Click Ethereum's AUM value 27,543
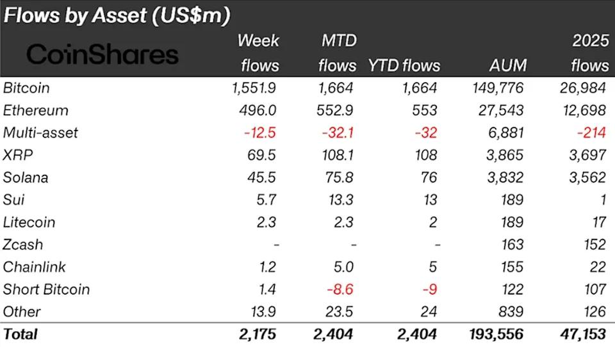615x347 pixels. [x=502, y=110]
